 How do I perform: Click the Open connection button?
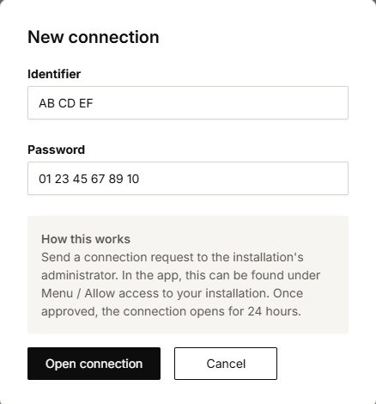tap(94, 364)
